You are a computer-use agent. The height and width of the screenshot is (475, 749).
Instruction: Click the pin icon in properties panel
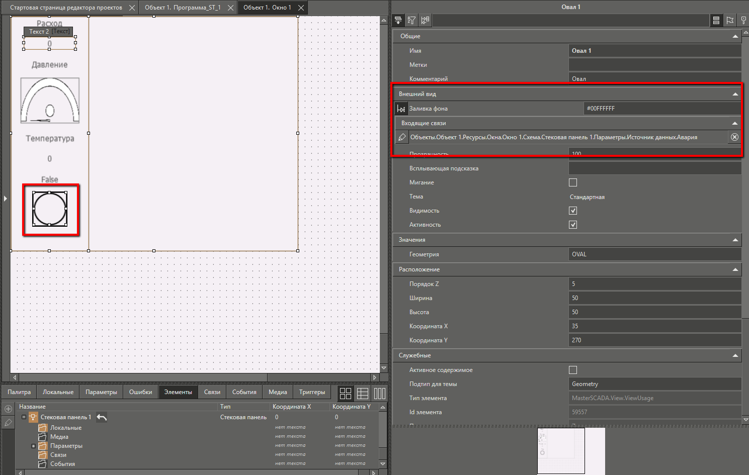click(x=743, y=20)
